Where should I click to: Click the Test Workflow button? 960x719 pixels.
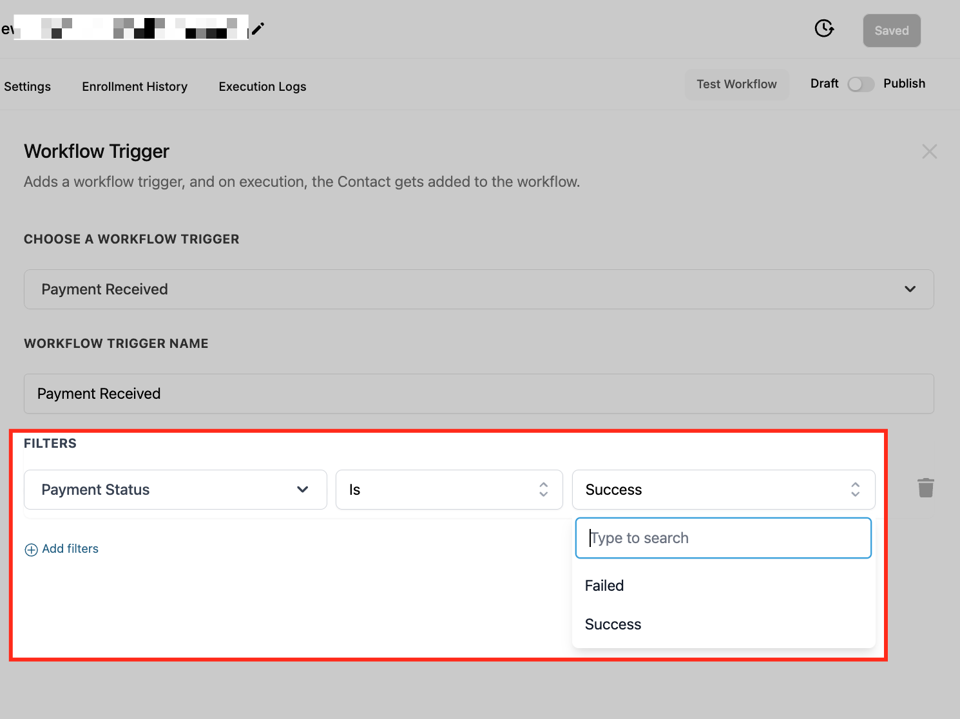pyautogui.click(x=736, y=84)
